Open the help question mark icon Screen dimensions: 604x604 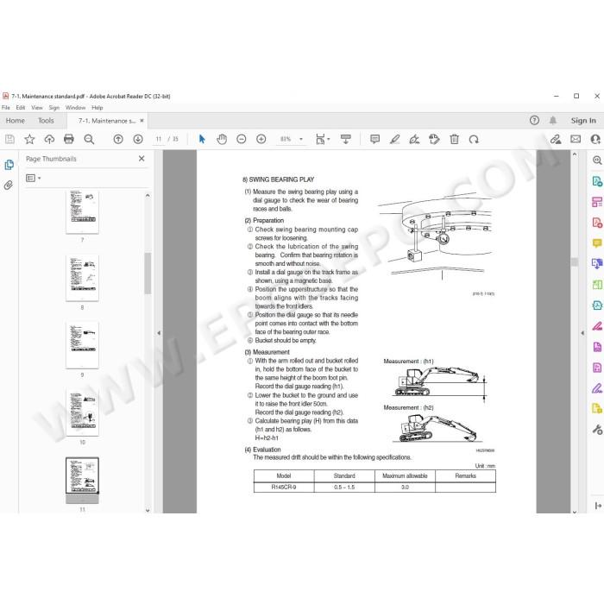534,121
